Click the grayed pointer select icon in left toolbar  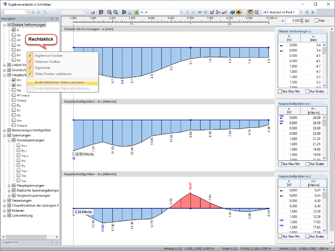(x=45, y=12)
